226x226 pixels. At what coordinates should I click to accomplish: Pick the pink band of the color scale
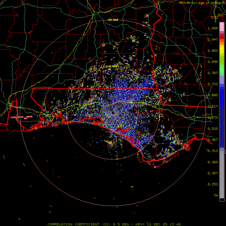coord(222,27)
